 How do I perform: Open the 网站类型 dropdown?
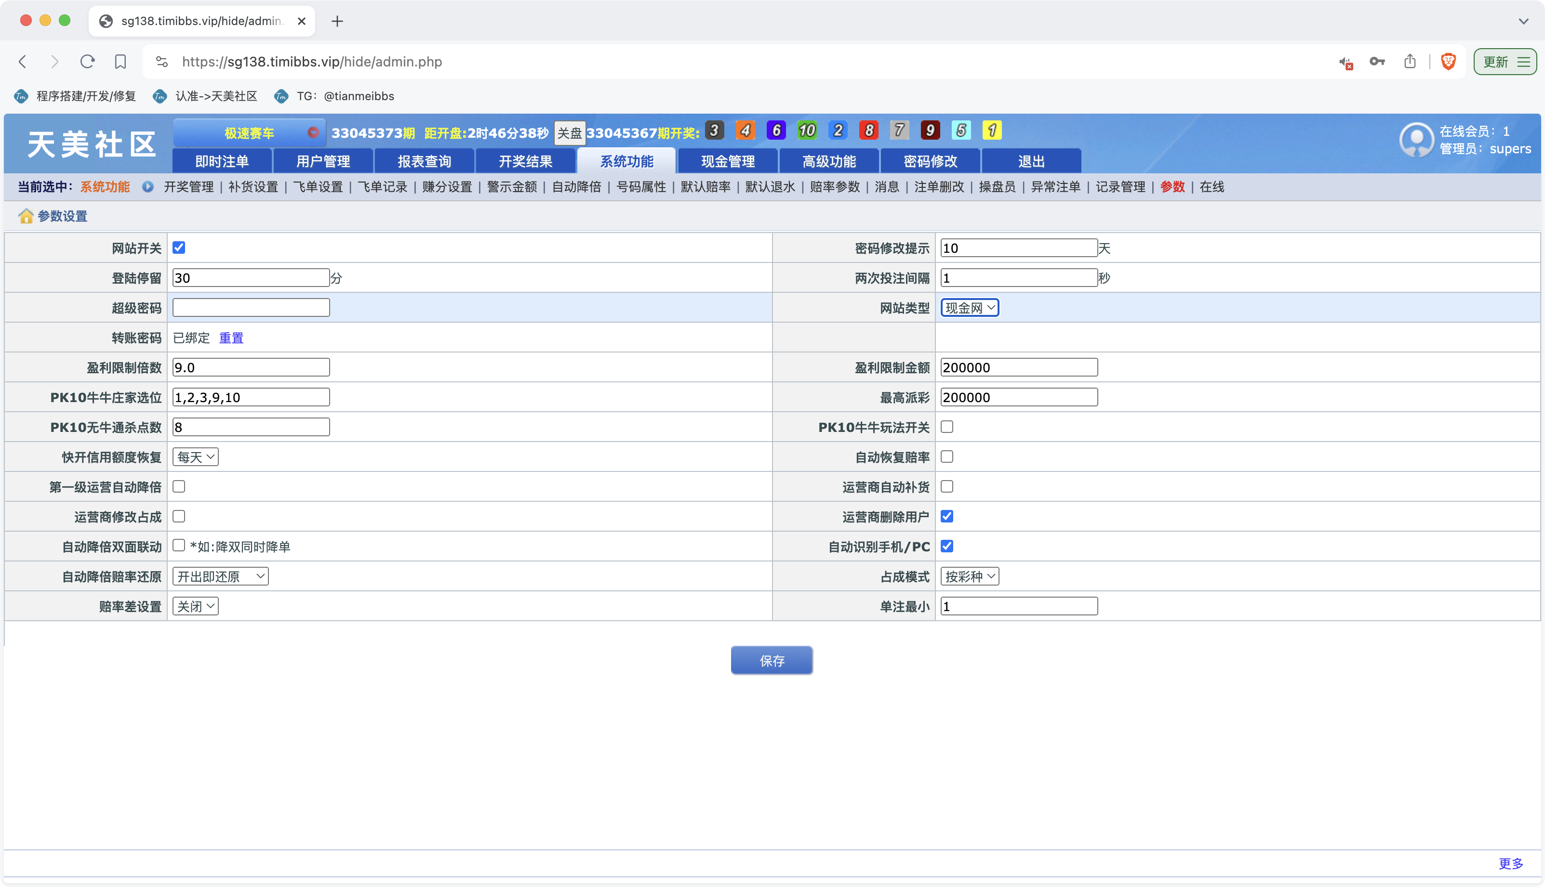969,308
